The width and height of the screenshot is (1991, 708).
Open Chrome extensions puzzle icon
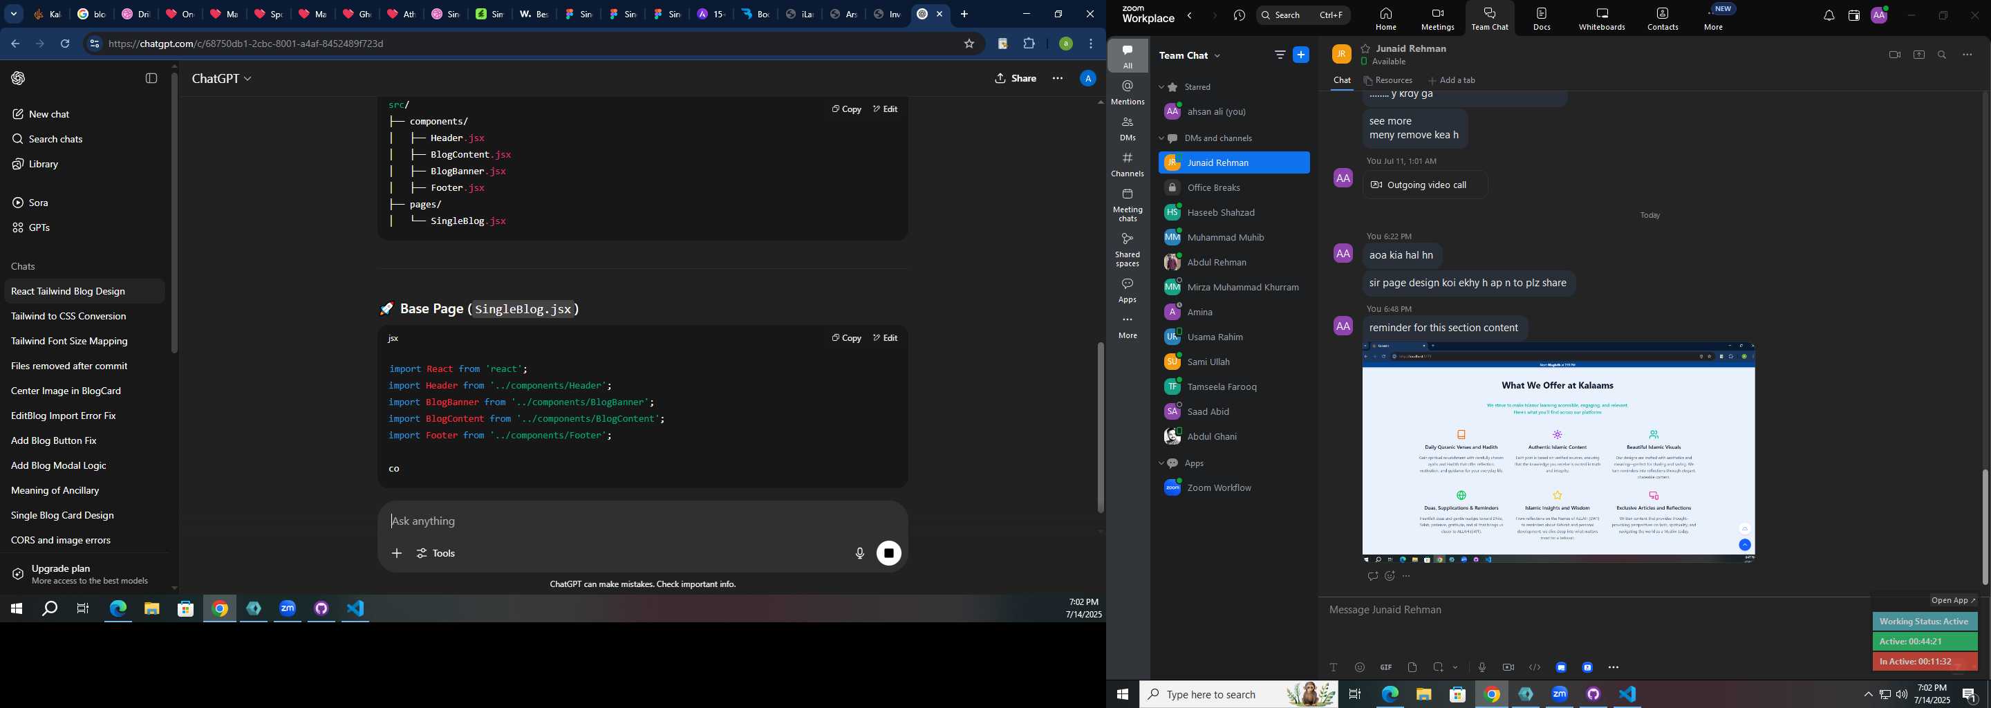point(1029,44)
